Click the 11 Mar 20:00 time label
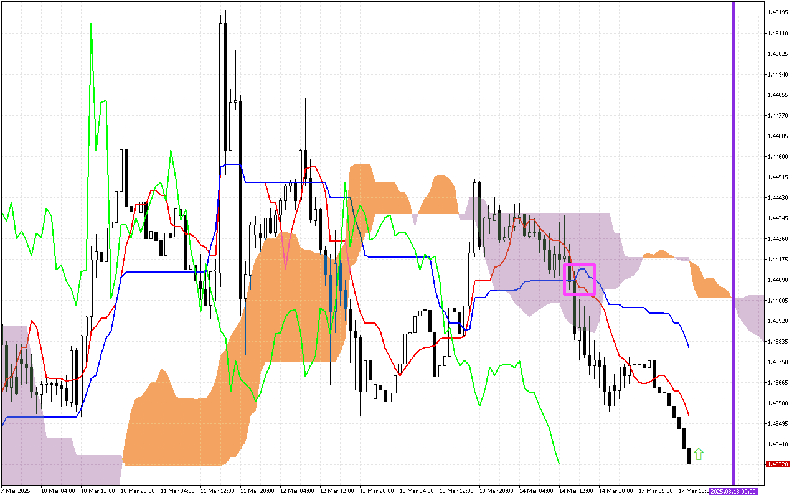The width and height of the screenshot is (797, 498). pos(258,491)
